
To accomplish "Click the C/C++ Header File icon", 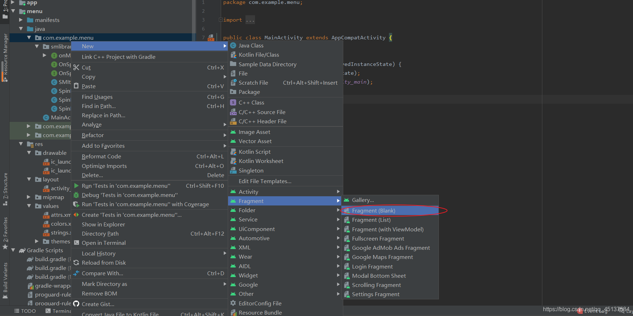I will 233,121.
